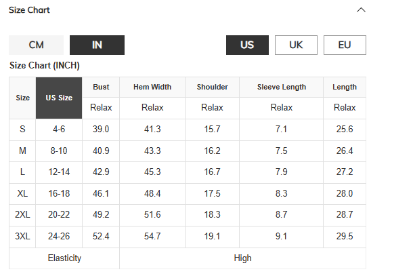Click the 12-14 US size cell
The width and height of the screenshot is (413, 276).
point(59,172)
